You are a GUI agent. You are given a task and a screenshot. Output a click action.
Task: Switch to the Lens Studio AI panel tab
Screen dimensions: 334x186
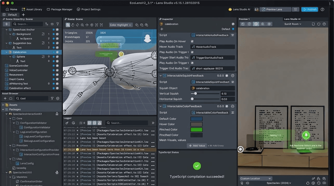[292, 19]
